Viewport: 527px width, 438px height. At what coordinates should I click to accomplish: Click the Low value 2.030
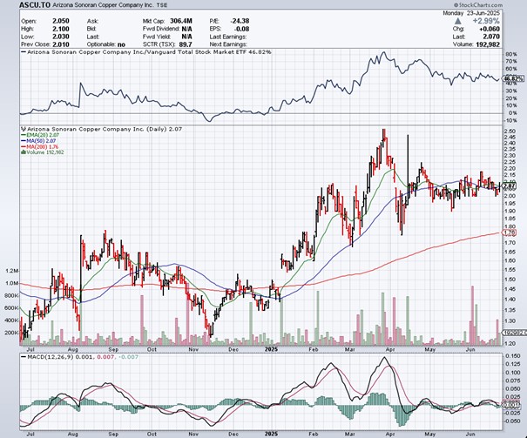coord(61,37)
